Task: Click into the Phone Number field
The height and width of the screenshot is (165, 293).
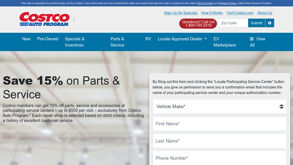Action: (x=219, y=158)
